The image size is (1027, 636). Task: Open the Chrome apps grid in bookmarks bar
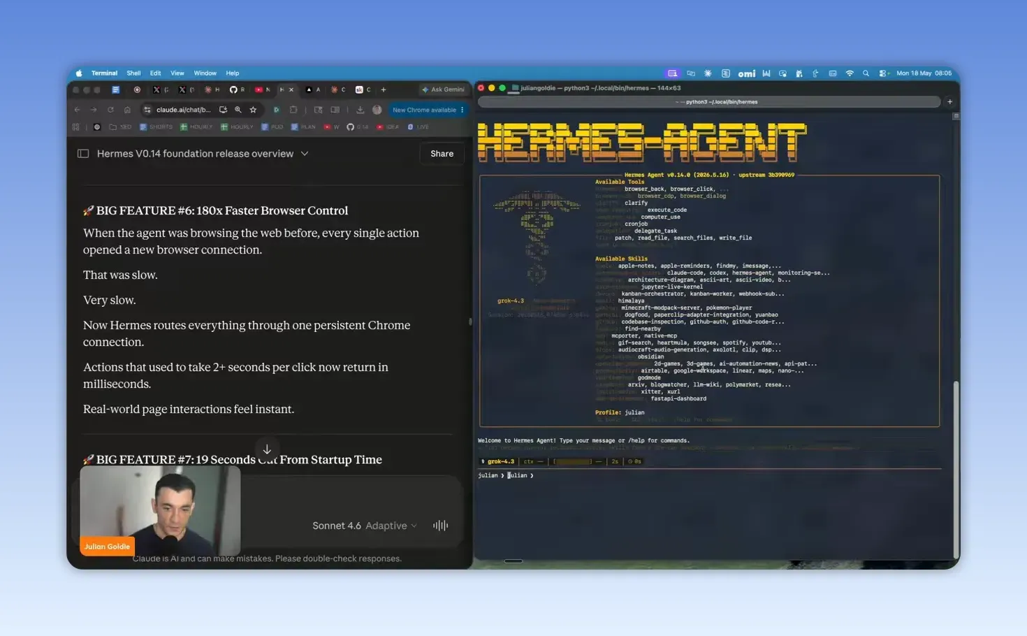(75, 127)
